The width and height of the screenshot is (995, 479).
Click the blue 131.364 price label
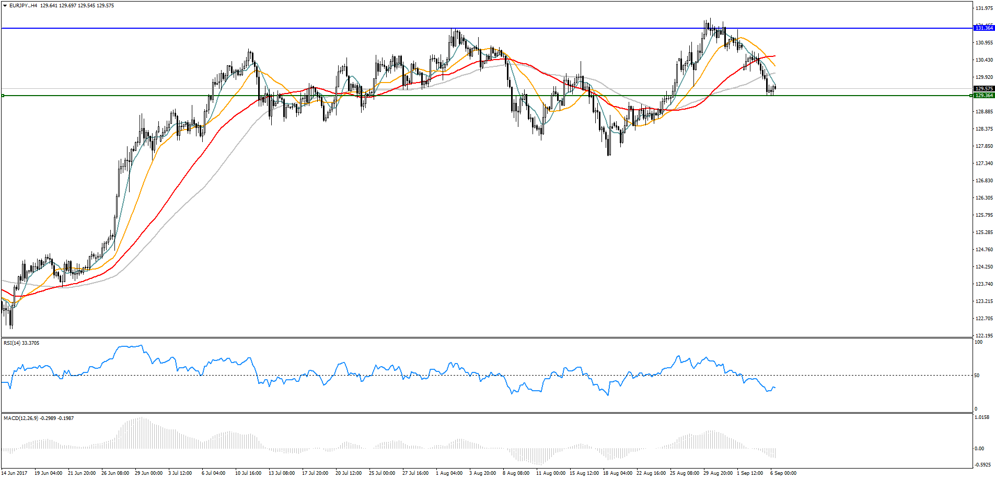tap(984, 28)
